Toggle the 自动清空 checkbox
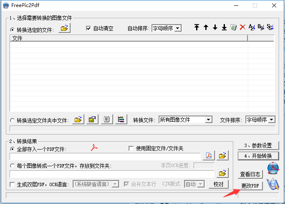285x204 pixels. click(88, 28)
